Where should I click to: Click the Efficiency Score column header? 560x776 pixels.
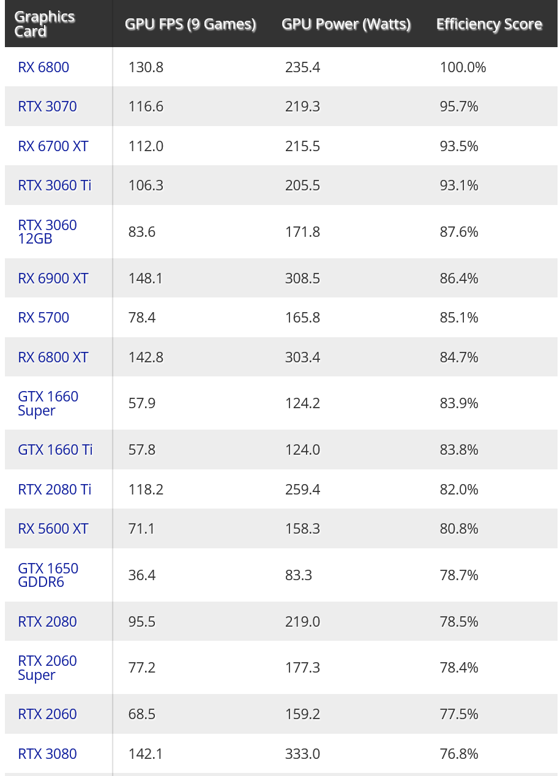coord(489,24)
